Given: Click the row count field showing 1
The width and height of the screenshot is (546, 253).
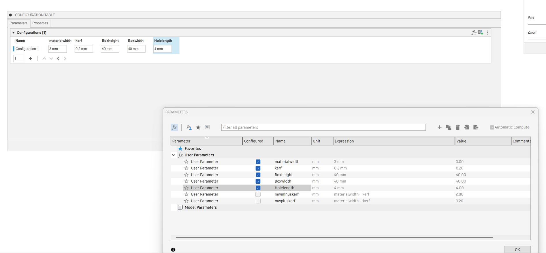Looking at the screenshot, I should [19, 58].
